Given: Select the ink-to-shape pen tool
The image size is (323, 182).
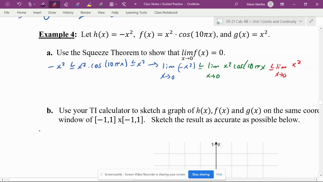Looking at the screenshot, I should (x=124, y=4).
